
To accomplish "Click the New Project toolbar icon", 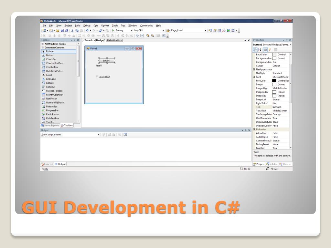I will tap(44, 31).
